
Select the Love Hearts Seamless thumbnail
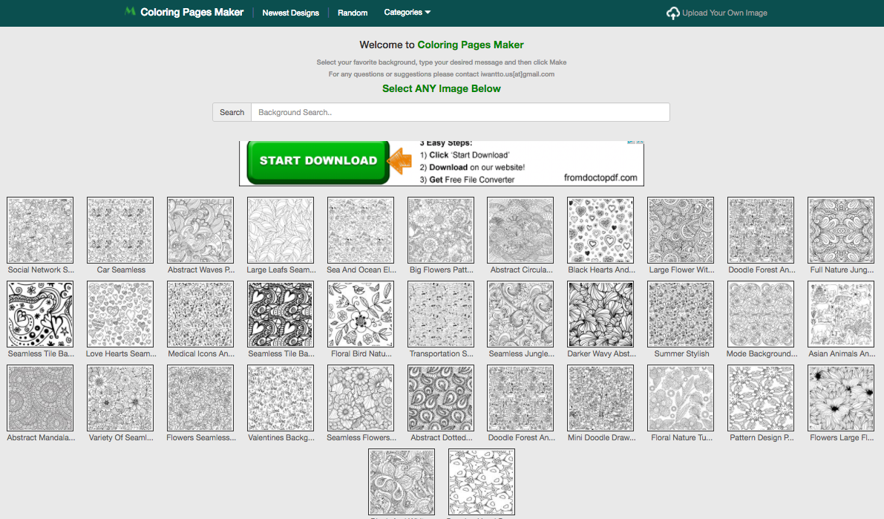(x=120, y=314)
